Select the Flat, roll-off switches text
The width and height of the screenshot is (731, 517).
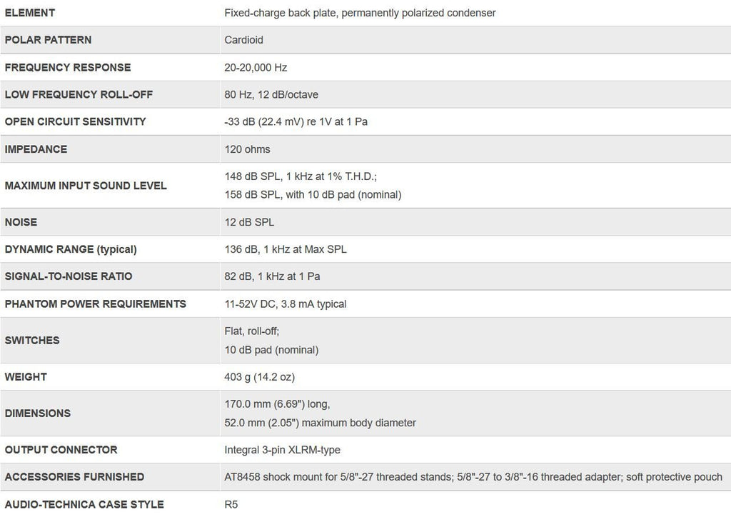pyautogui.click(x=252, y=331)
